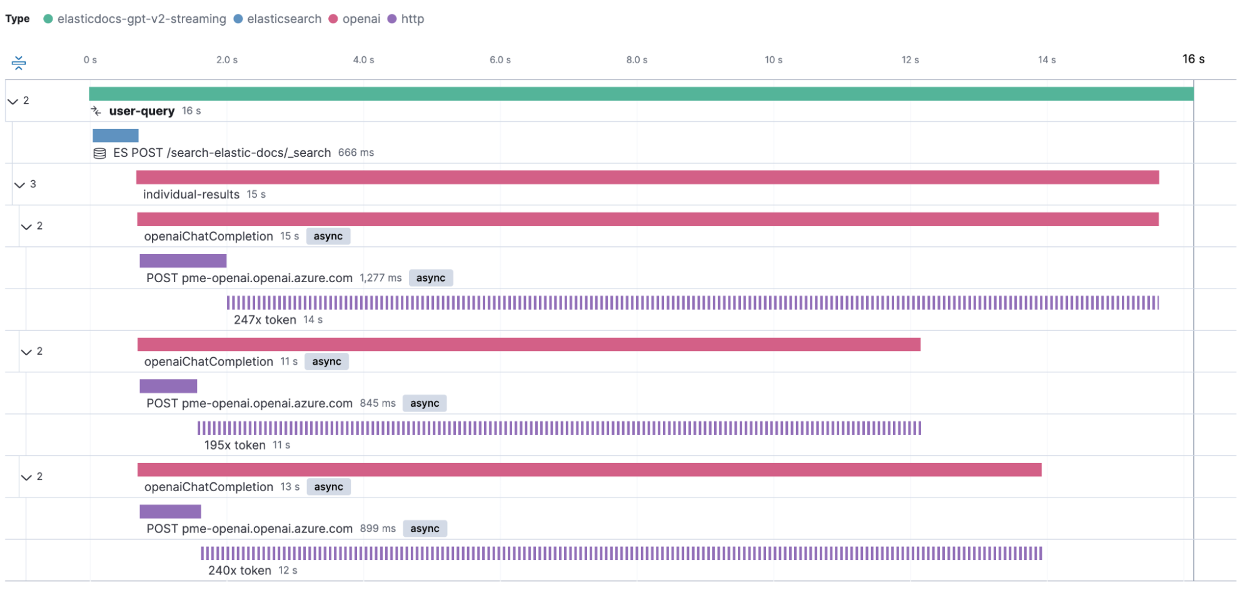Select the 247x token span label

(x=265, y=320)
